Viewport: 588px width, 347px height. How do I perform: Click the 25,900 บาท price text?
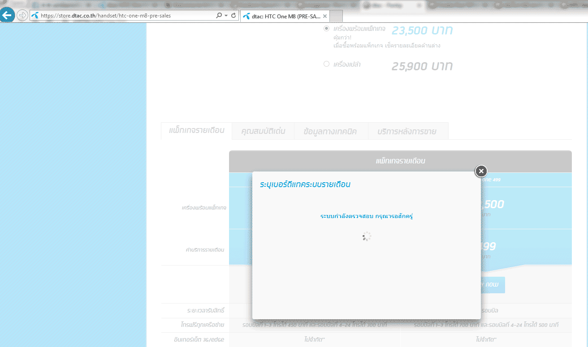pyautogui.click(x=422, y=66)
